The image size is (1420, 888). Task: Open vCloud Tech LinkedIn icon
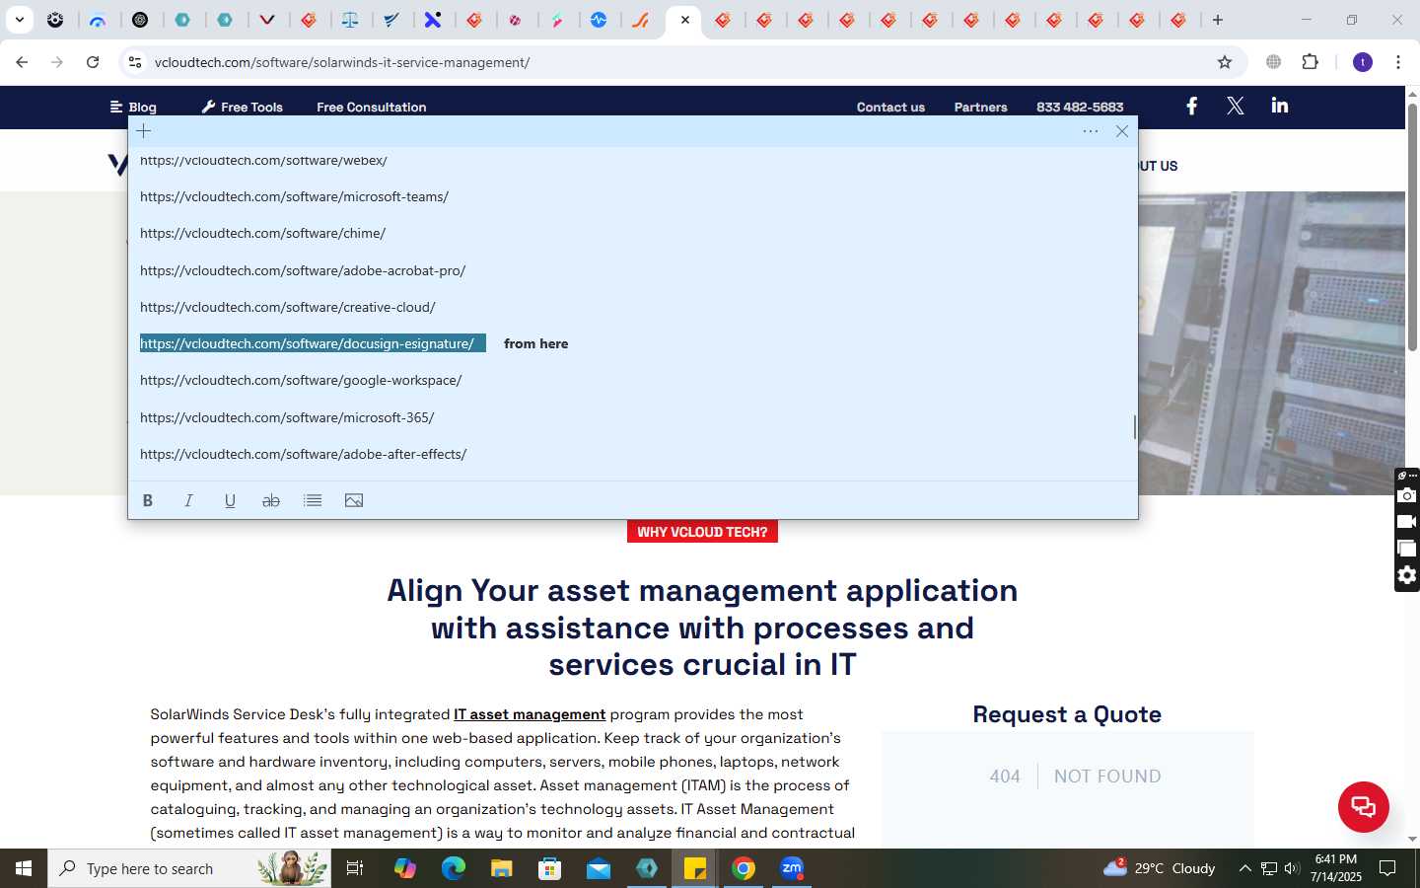pyautogui.click(x=1280, y=106)
